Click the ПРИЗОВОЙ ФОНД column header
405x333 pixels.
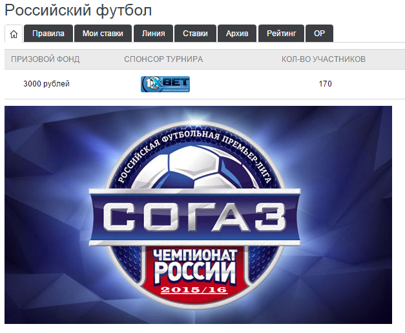pos(45,59)
